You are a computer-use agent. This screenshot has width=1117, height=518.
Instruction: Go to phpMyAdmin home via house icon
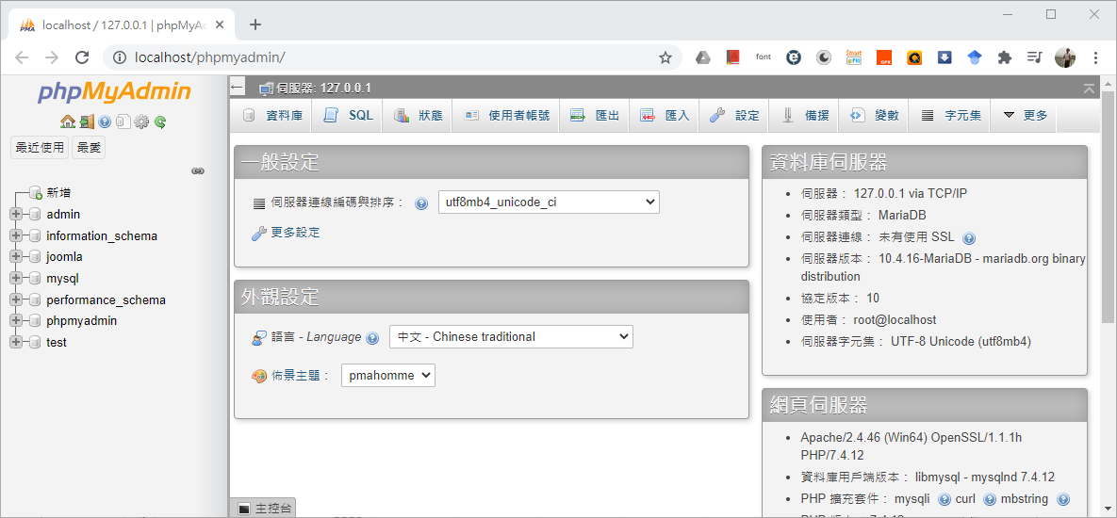68,121
